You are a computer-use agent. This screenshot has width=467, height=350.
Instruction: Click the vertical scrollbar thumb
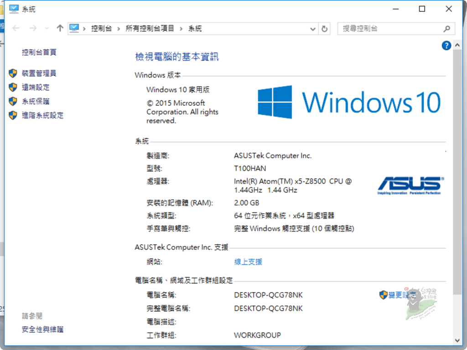click(457, 172)
